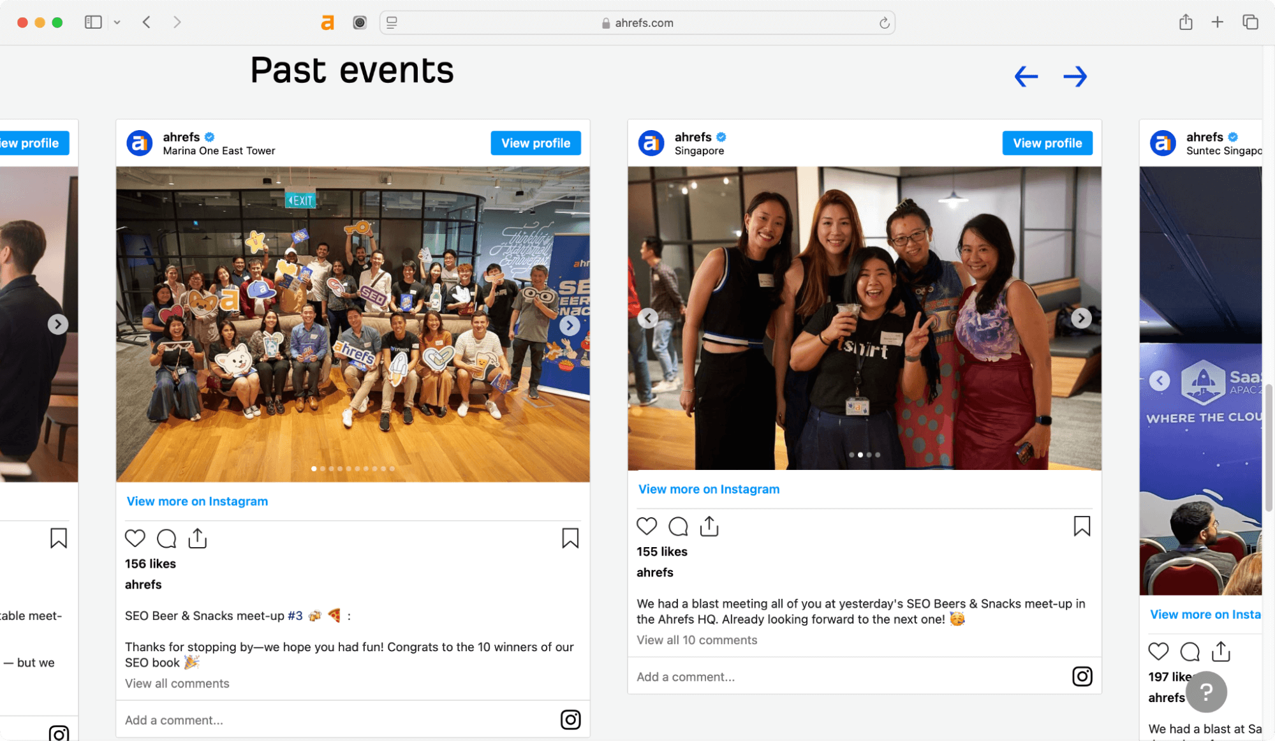The height and width of the screenshot is (741, 1275).
Task: Open the blue help question mark button
Action: 1206,692
